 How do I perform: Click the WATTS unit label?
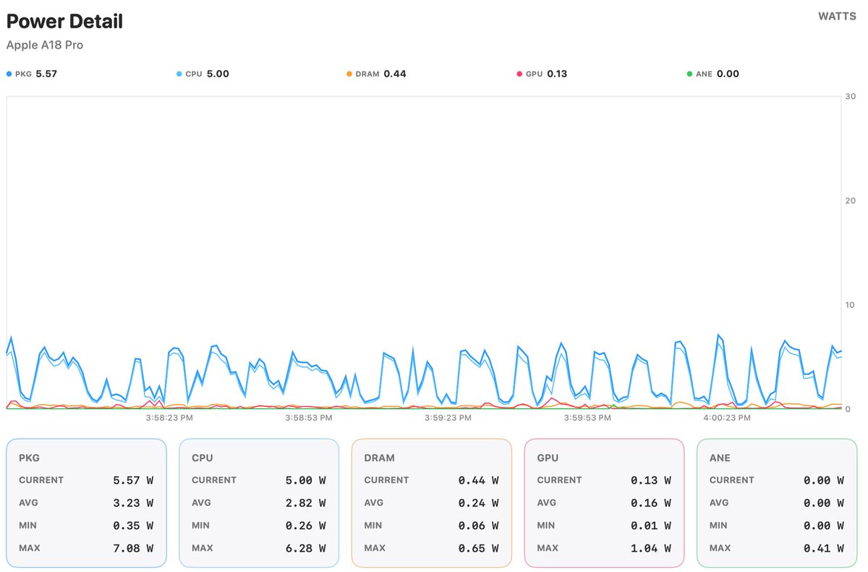coord(838,16)
